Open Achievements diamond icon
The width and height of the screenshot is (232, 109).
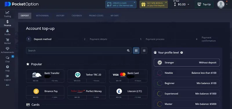point(8,48)
